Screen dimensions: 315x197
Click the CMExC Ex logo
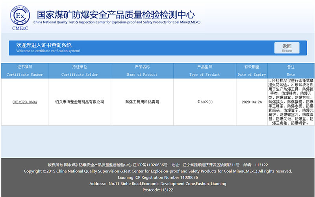point(20,18)
